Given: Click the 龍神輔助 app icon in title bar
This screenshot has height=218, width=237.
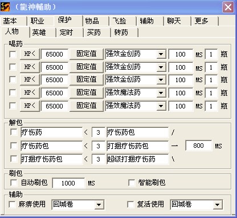Looking at the screenshot, I should click(x=5, y=7).
